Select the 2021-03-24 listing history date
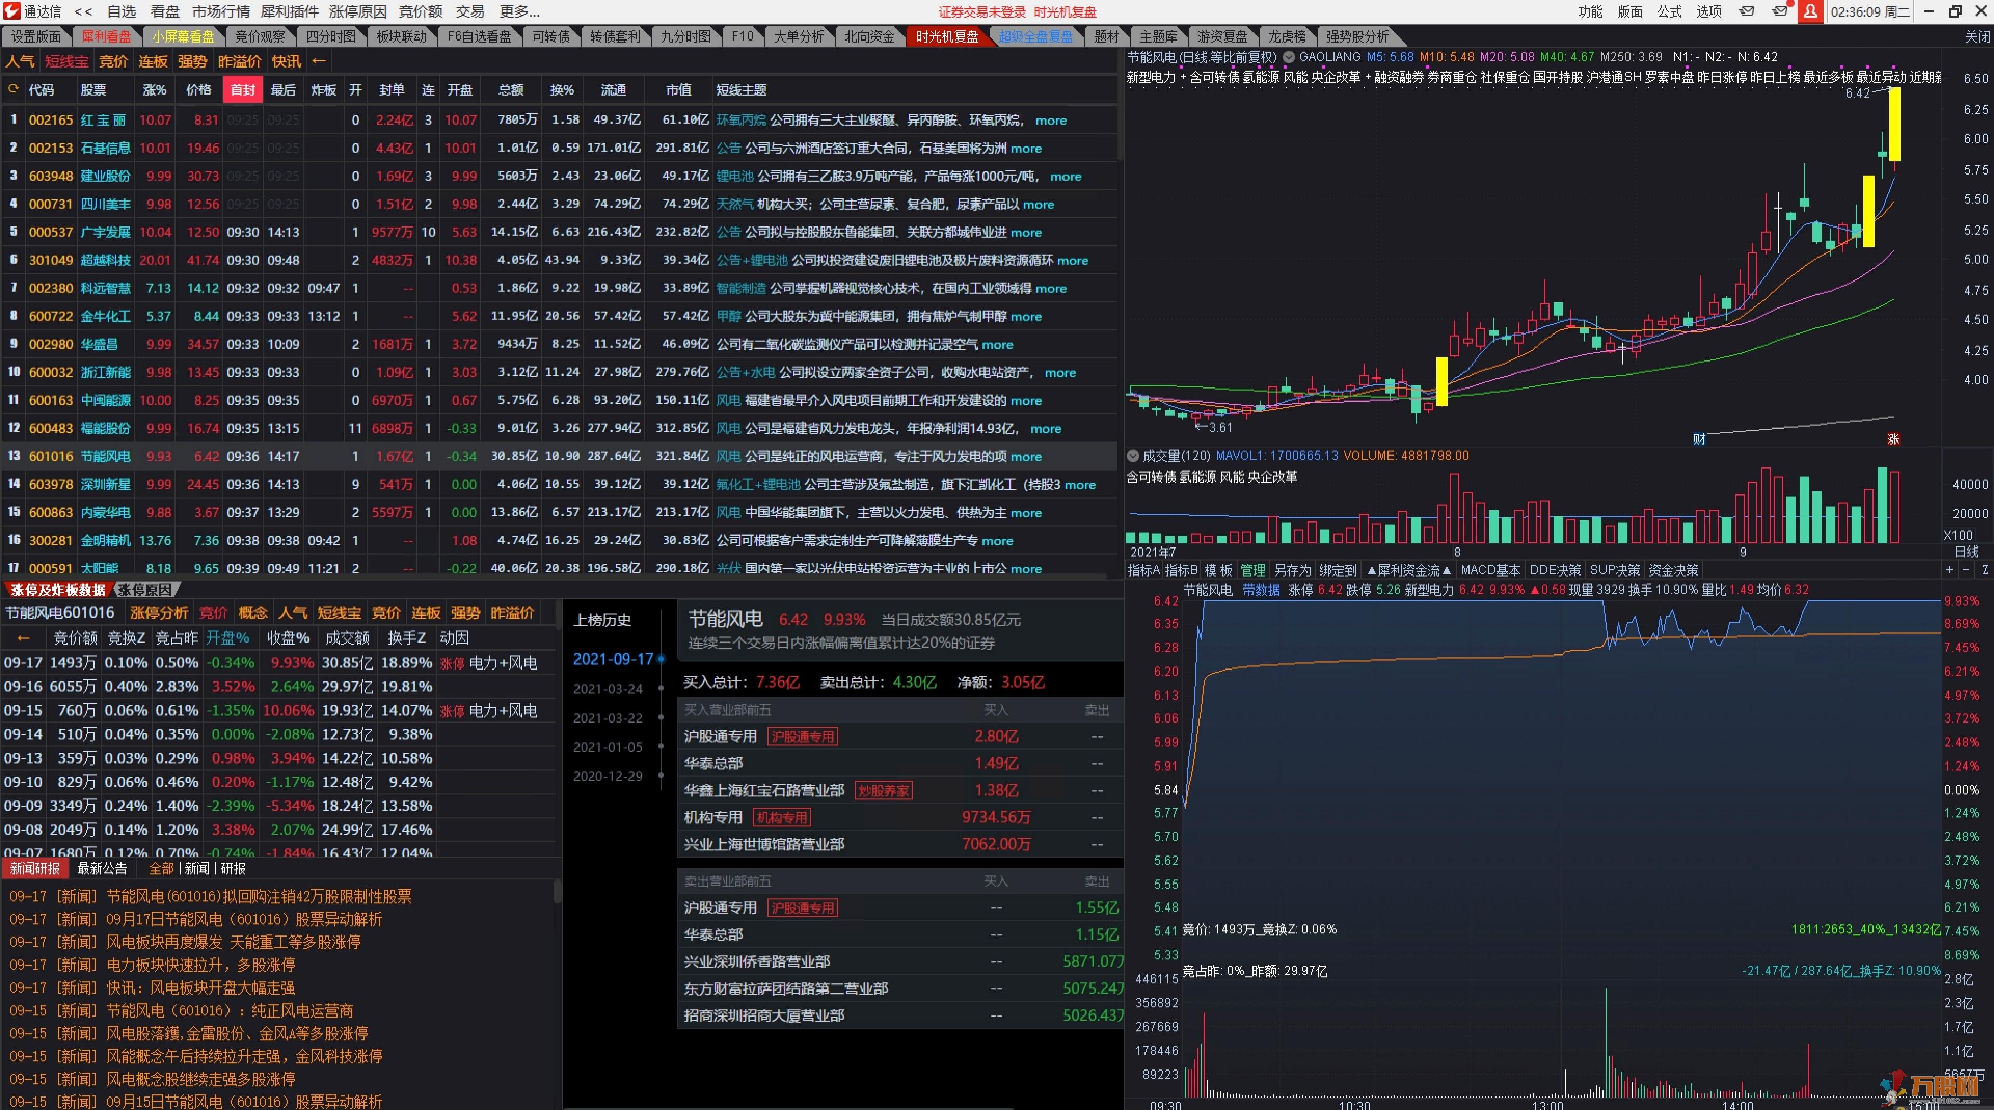The width and height of the screenshot is (1994, 1110). coord(608,689)
